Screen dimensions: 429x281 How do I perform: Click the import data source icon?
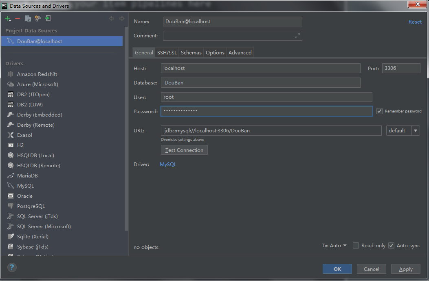tap(48, 19)
